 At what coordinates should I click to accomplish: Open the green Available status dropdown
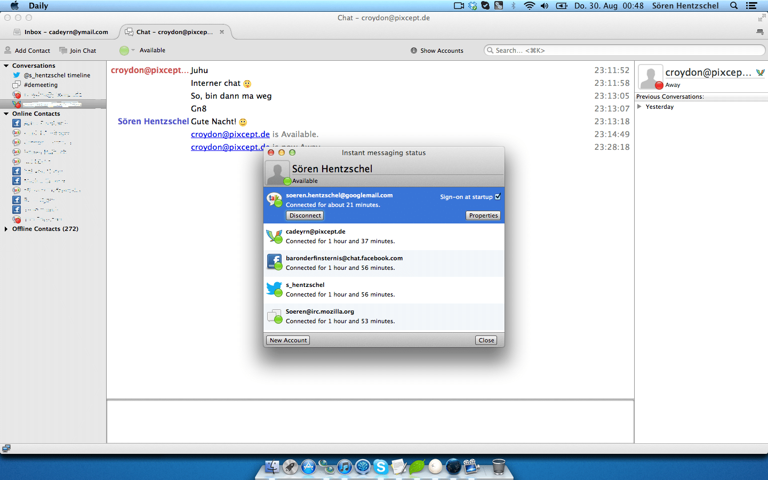[x=127, y=51]
